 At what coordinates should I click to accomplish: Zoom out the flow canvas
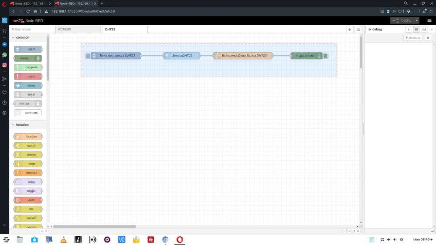pos(350,231)
